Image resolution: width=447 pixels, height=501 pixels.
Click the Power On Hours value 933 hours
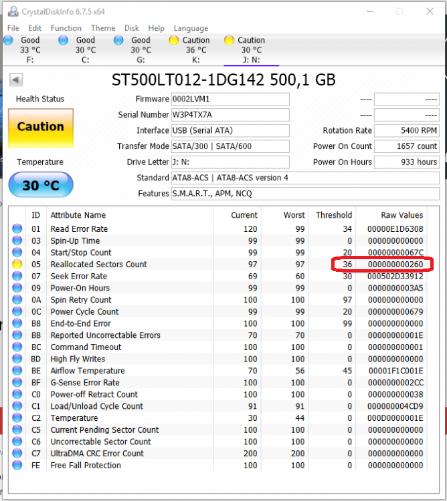[x=407, y=162]
